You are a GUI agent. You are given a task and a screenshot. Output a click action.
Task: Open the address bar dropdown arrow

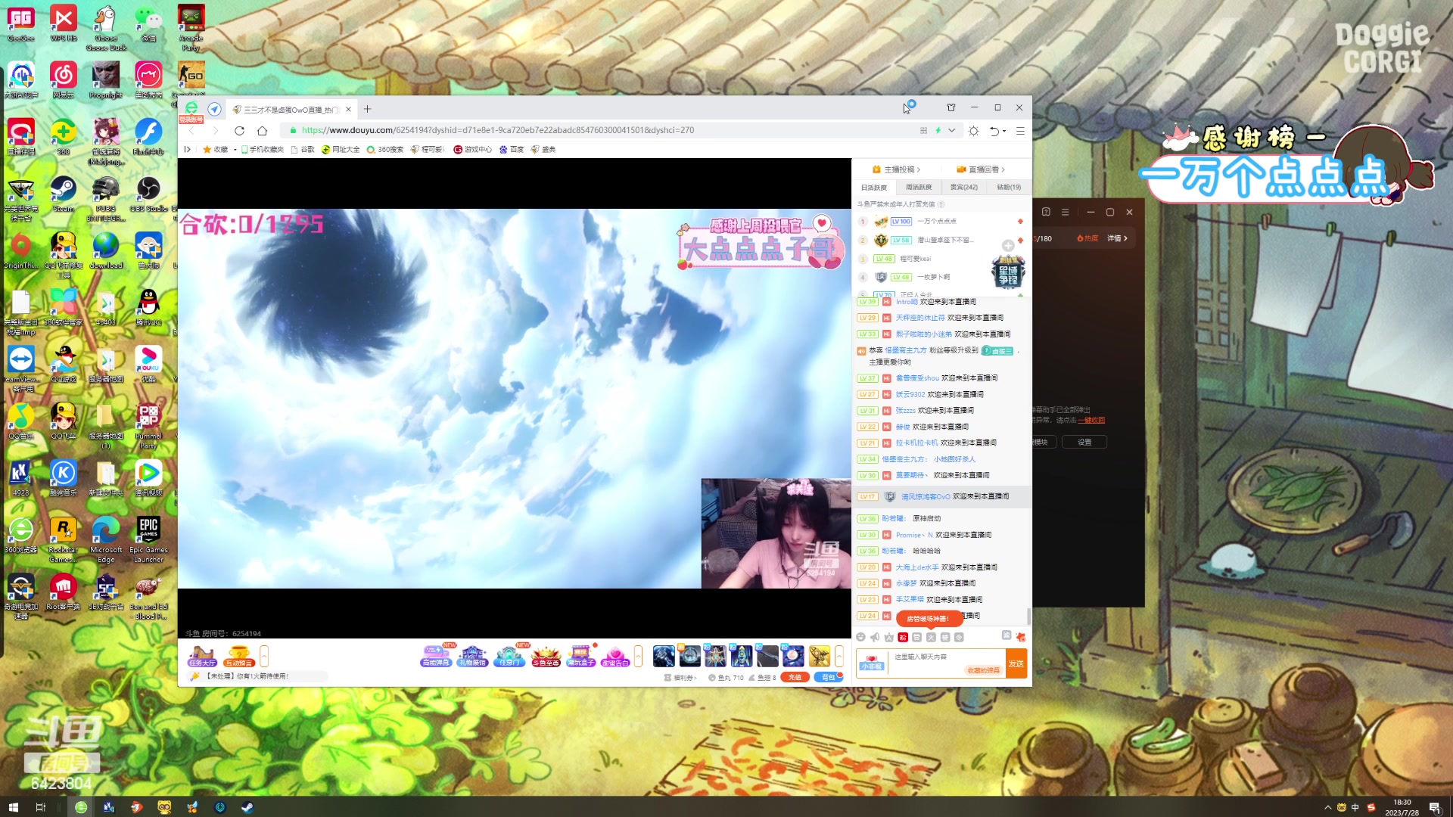(952, 130)
